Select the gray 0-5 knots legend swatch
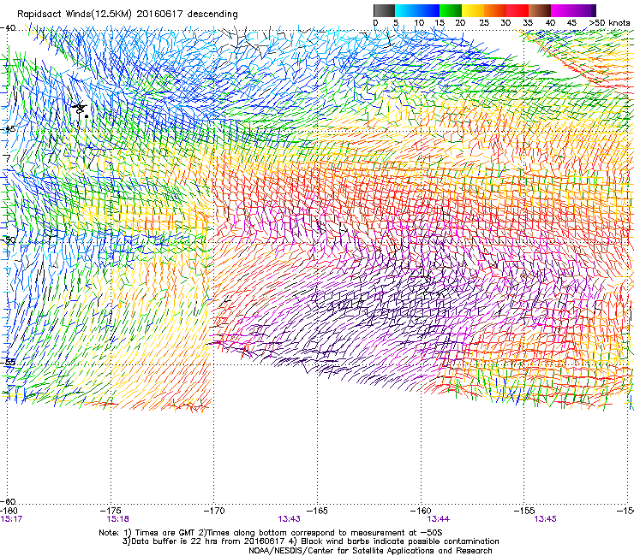This screenshot has width=634, height=556. [x=384, y=10]
